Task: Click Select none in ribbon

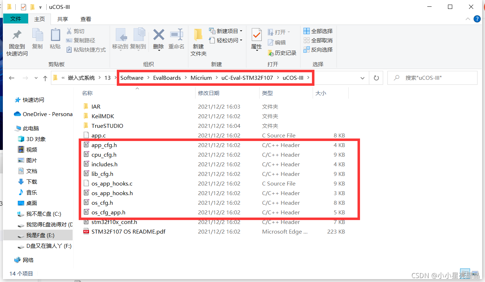Action: (318, 40)
